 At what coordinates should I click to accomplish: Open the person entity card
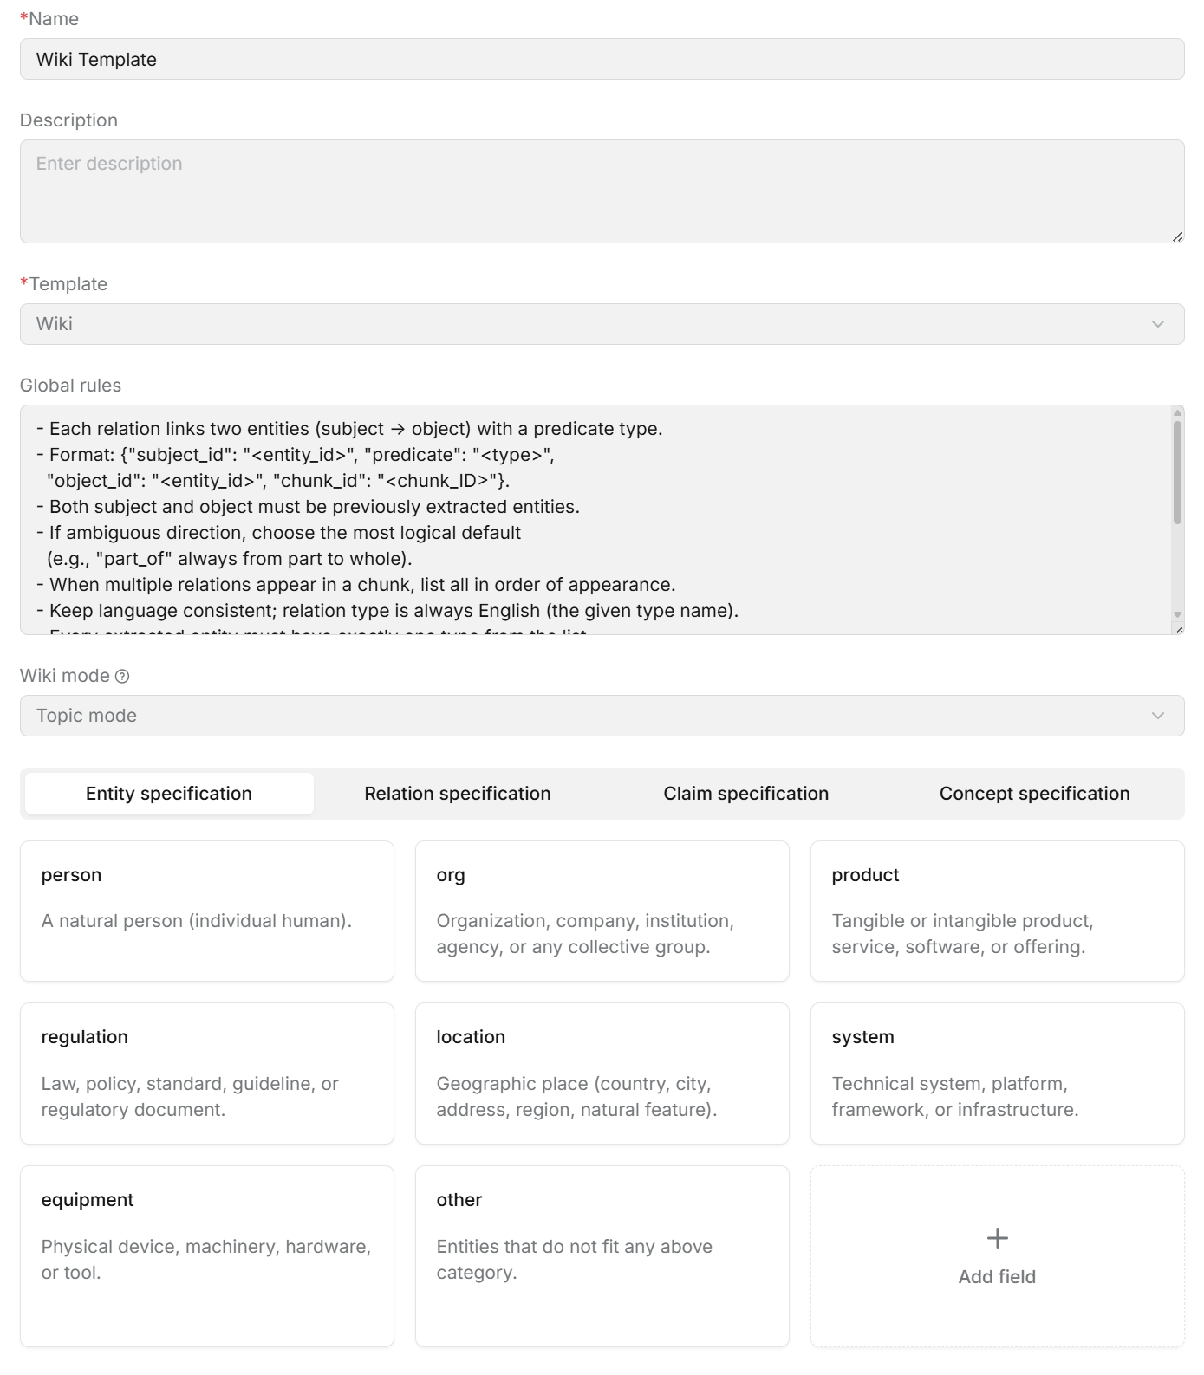[207, 911]
